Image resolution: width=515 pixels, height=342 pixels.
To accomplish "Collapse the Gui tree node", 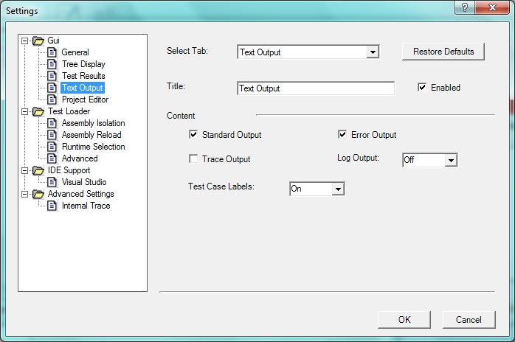I will [25, 41].
